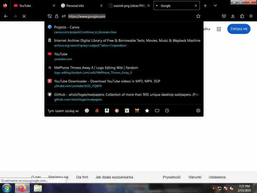Search in open tabs icon

point(157,111)
